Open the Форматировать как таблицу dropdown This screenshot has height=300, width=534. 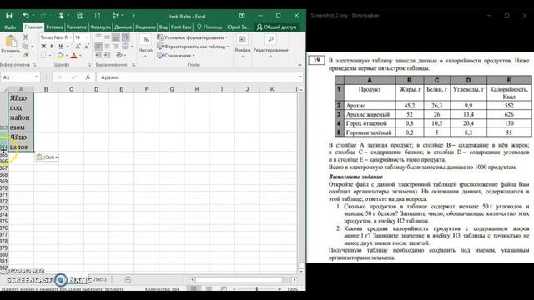pyautogui.click(x=193, y=47)
